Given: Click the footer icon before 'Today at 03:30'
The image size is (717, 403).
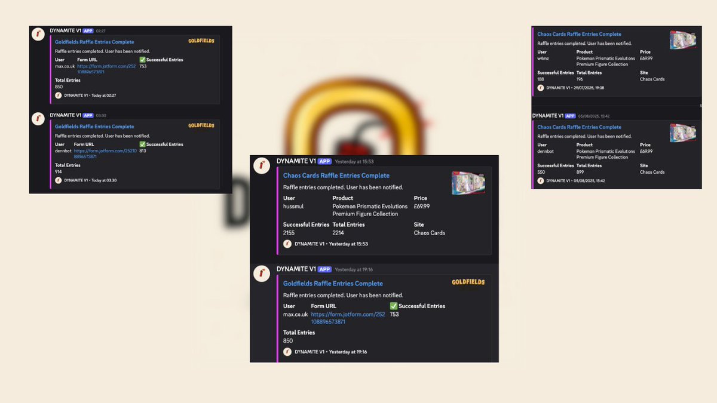Looking at the screenshot, I should (59, 180).
